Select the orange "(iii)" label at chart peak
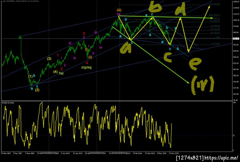Viewport: 240px width, 162px height. (x=119, y=10)
